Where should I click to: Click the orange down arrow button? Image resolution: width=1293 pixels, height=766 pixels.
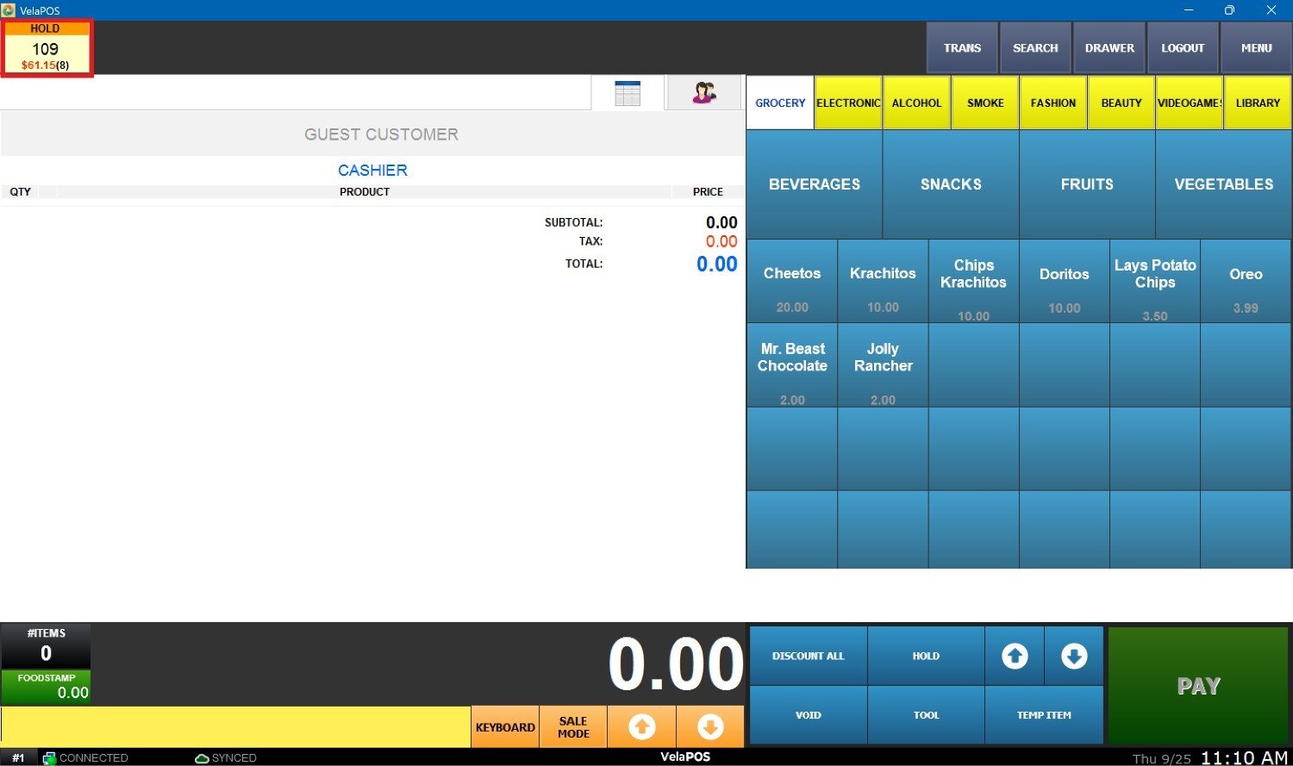pyautogui.click(x=709, y=727)
